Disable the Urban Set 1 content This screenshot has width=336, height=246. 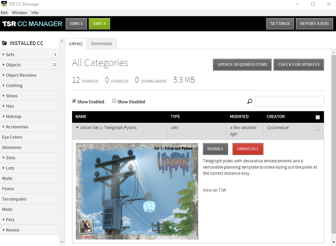215,149
